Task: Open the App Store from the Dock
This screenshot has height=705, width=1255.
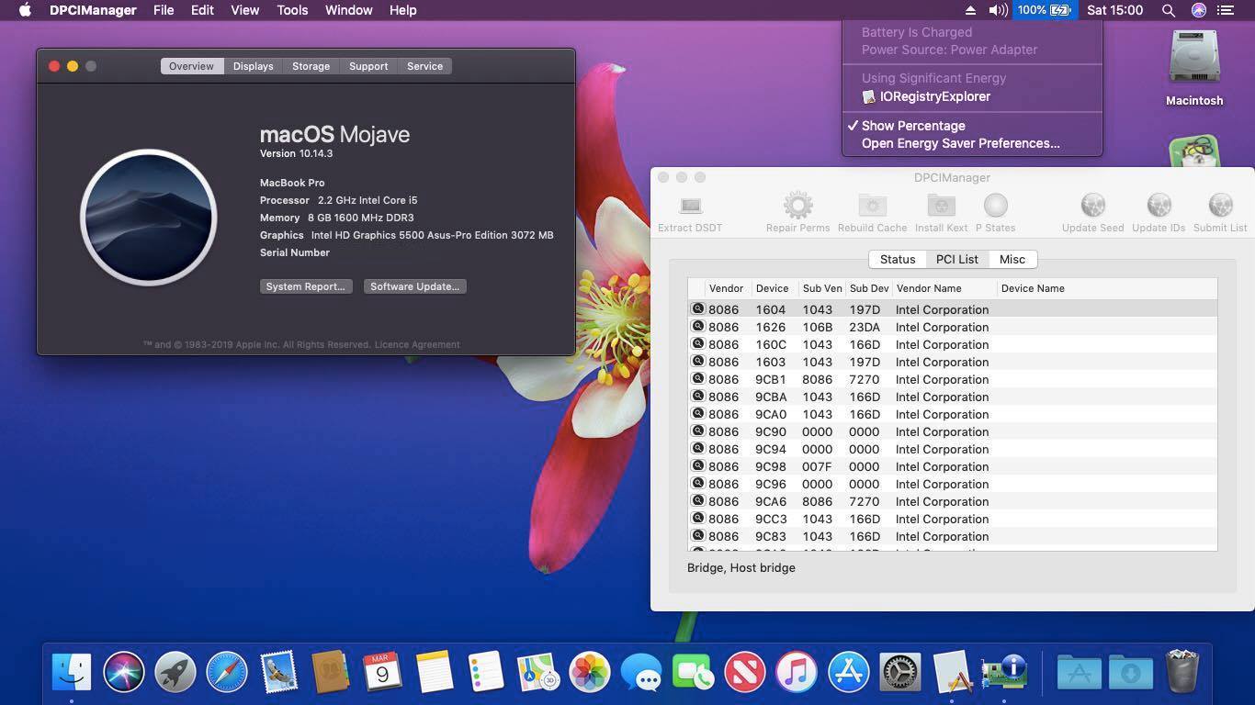Action: point(848,673)
